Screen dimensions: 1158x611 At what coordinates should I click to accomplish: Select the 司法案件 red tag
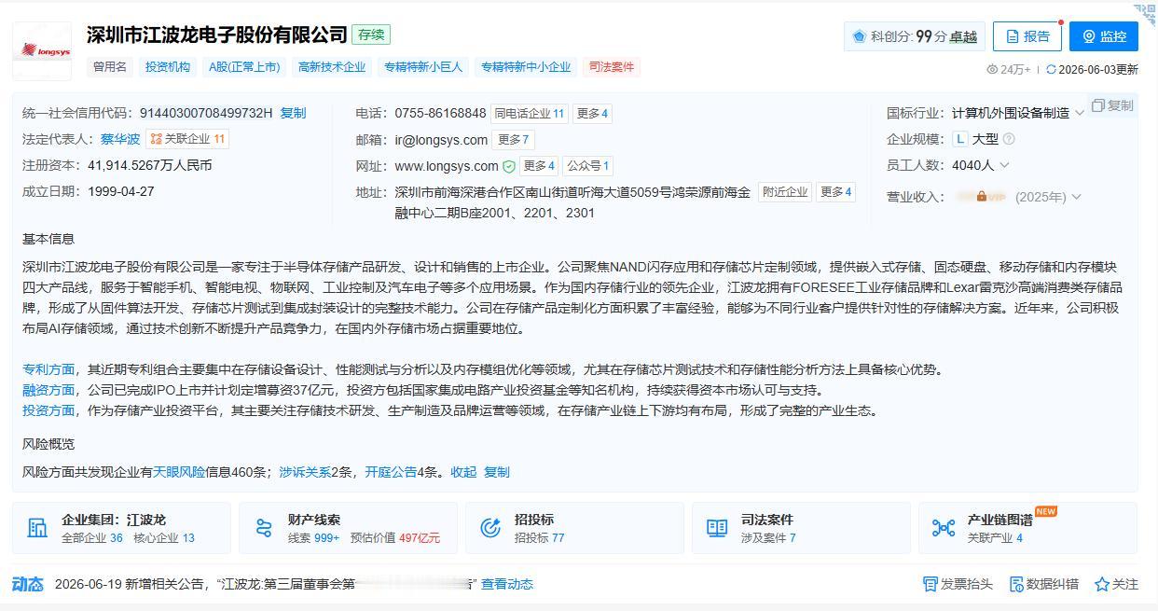[x=612, y=67]
